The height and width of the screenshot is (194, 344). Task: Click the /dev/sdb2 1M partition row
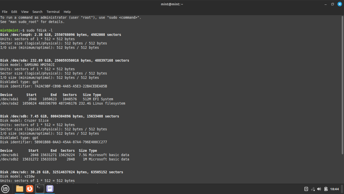point(65,159)
